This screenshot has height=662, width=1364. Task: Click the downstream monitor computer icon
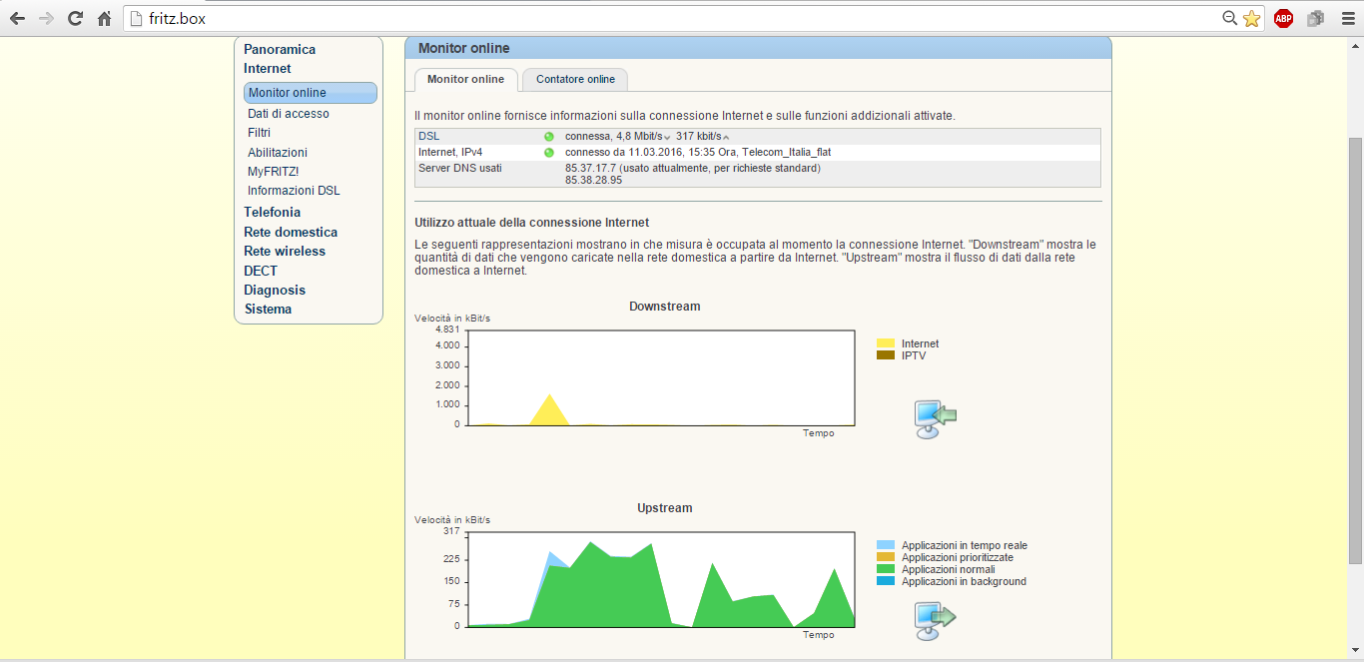click(935, 419)
